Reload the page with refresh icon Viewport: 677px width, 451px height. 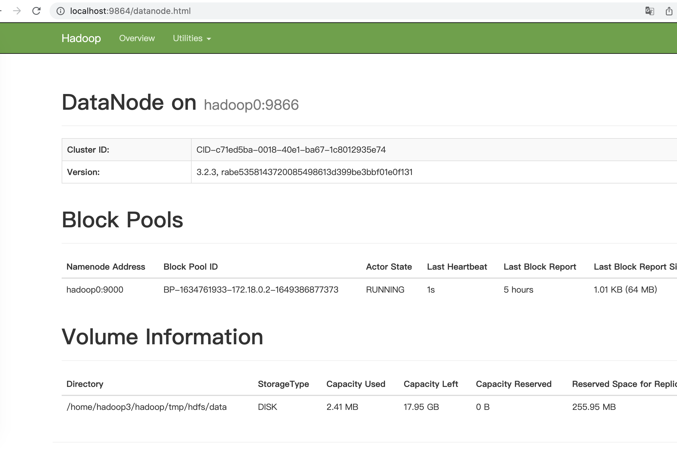tap(36, 11)
